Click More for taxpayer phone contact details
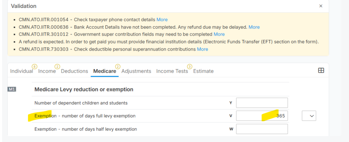 162,20
